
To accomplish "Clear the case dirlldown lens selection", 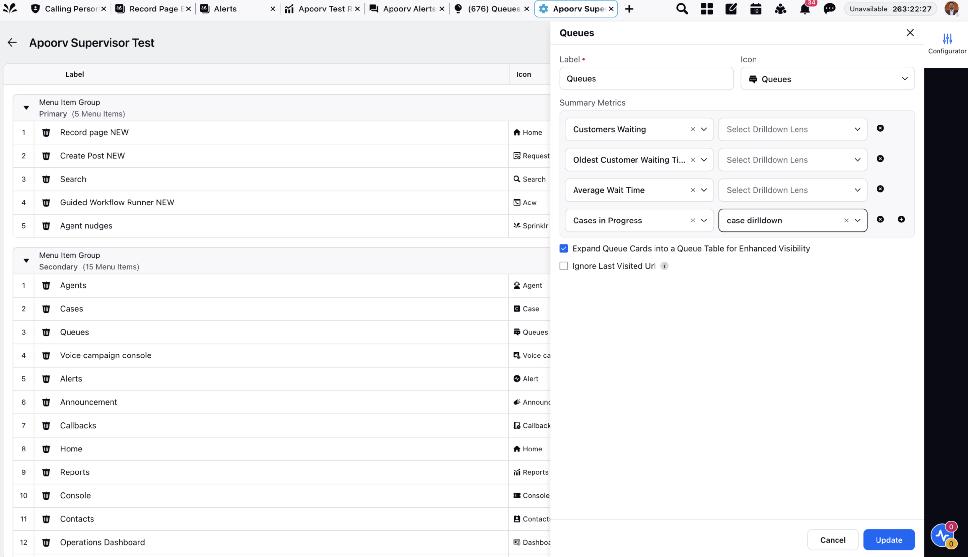I will click(846, 221).
